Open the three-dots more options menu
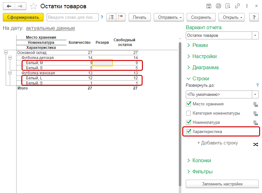Screen dimensions: 262x193 [247, 6]
